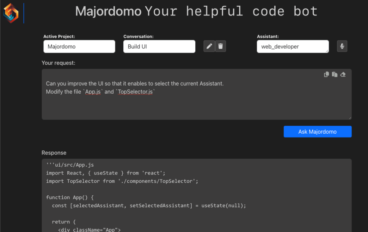This screenshot has height=232, width=368.
Task: Click the resize handle of the request textarea
Action: coord(350,117)
